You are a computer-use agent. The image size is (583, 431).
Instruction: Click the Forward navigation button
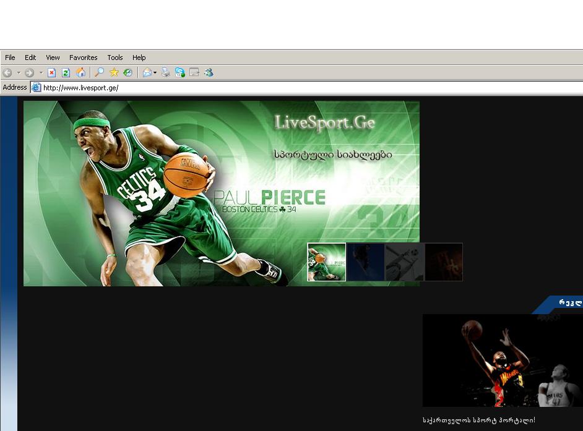[29, 72]
